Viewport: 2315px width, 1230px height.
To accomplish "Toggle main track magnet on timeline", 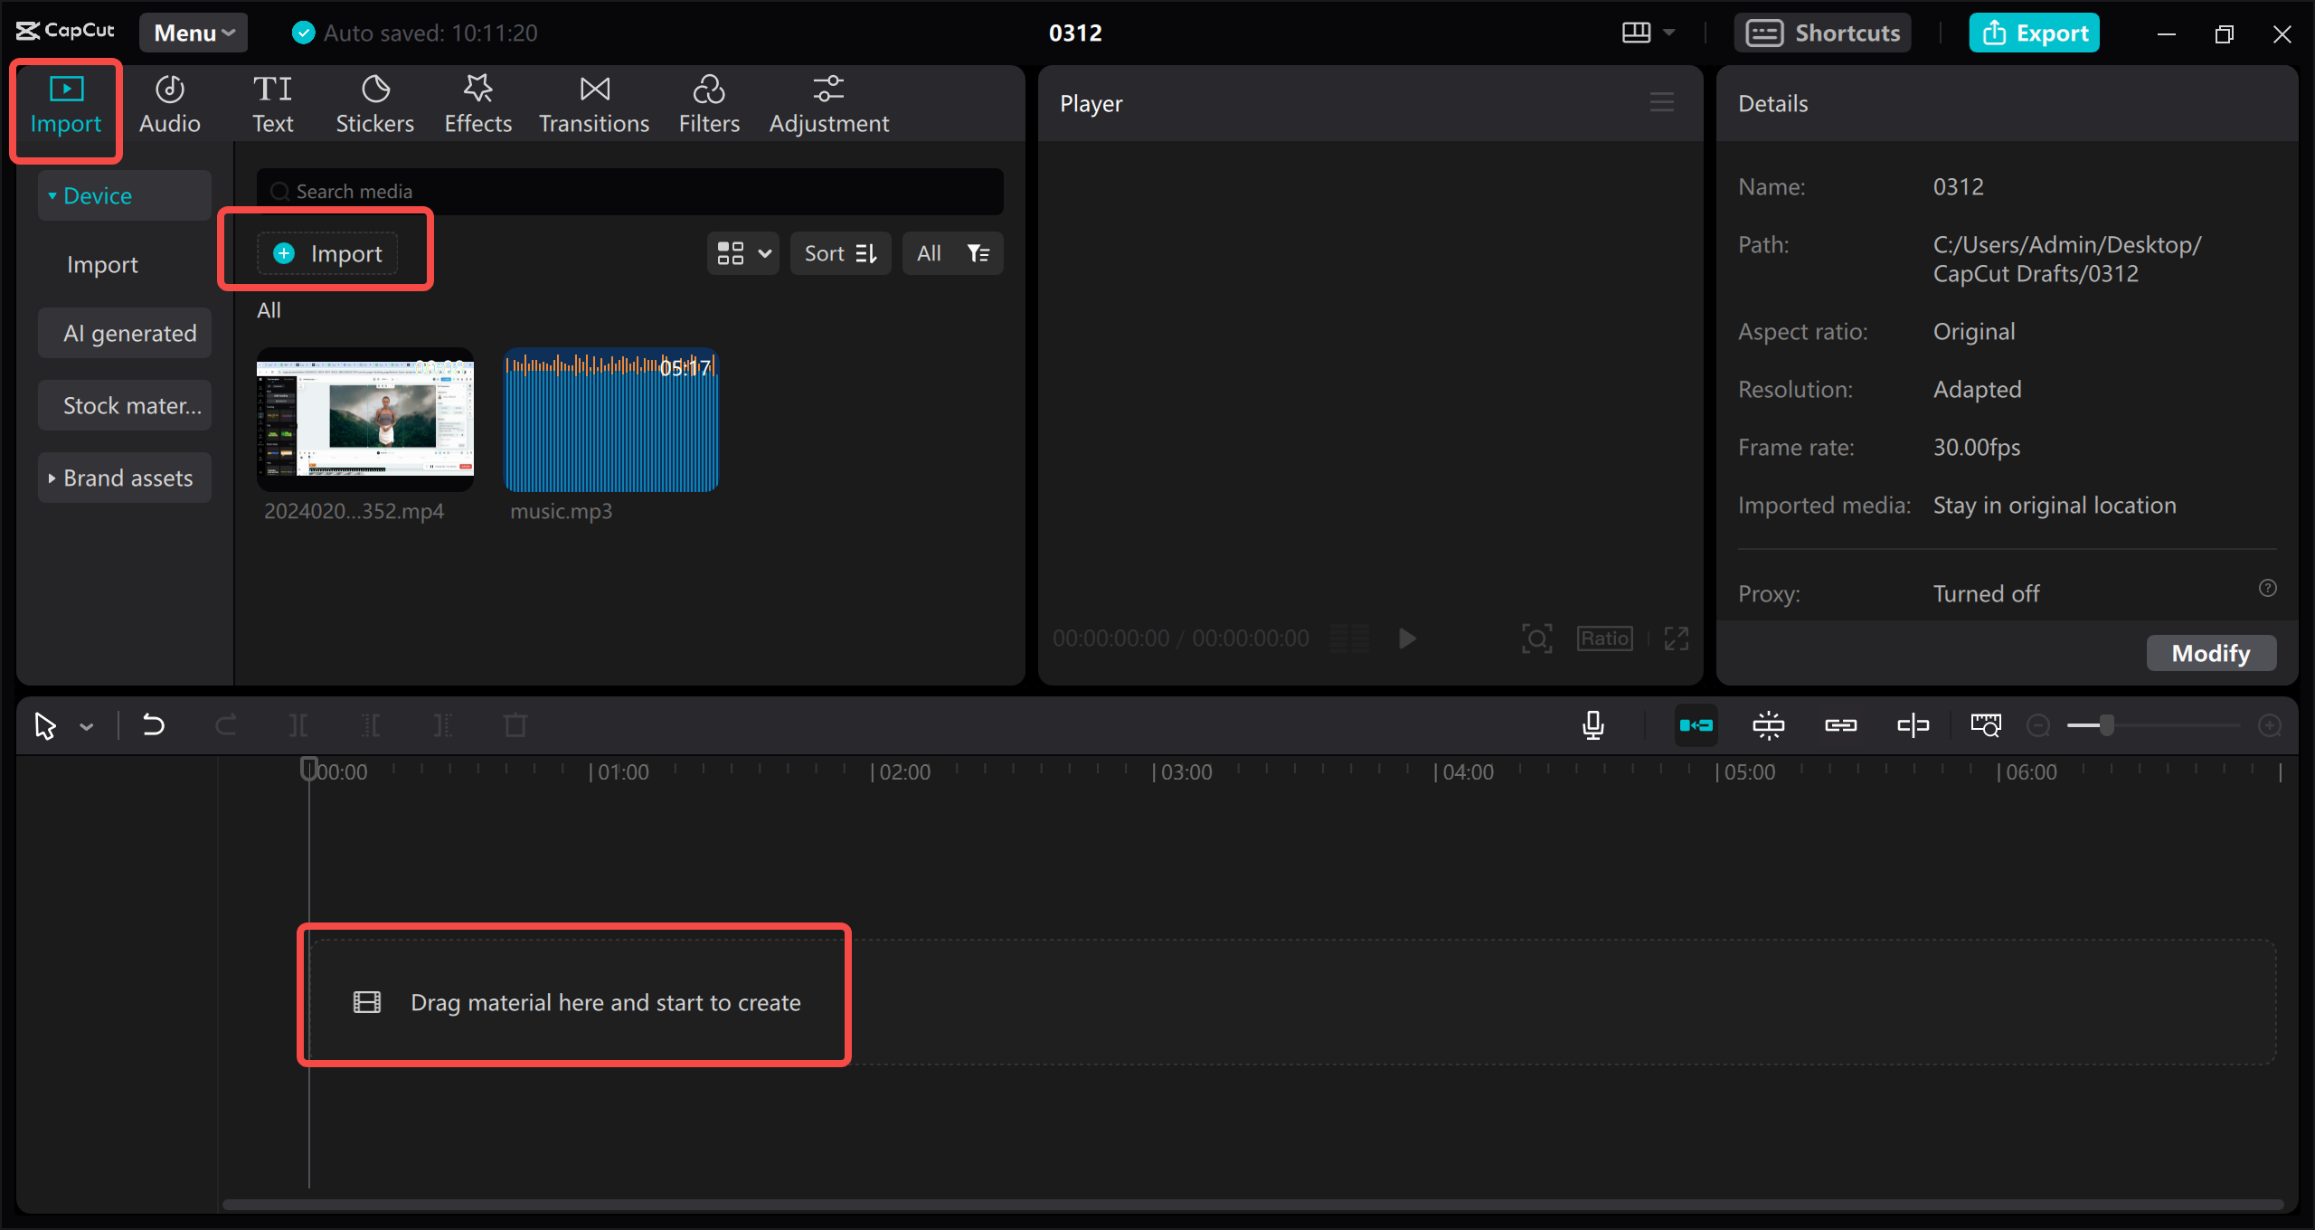I will [1696, 725].
